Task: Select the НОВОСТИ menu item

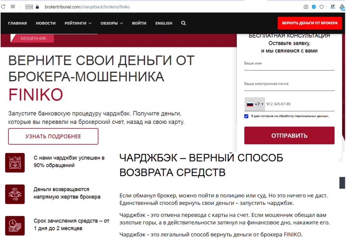Action: (46, 23)
